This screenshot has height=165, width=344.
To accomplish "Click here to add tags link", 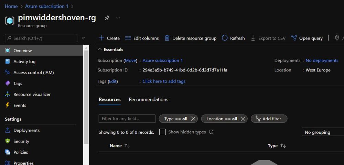I will pyautogui.click(x=164, y=81).
